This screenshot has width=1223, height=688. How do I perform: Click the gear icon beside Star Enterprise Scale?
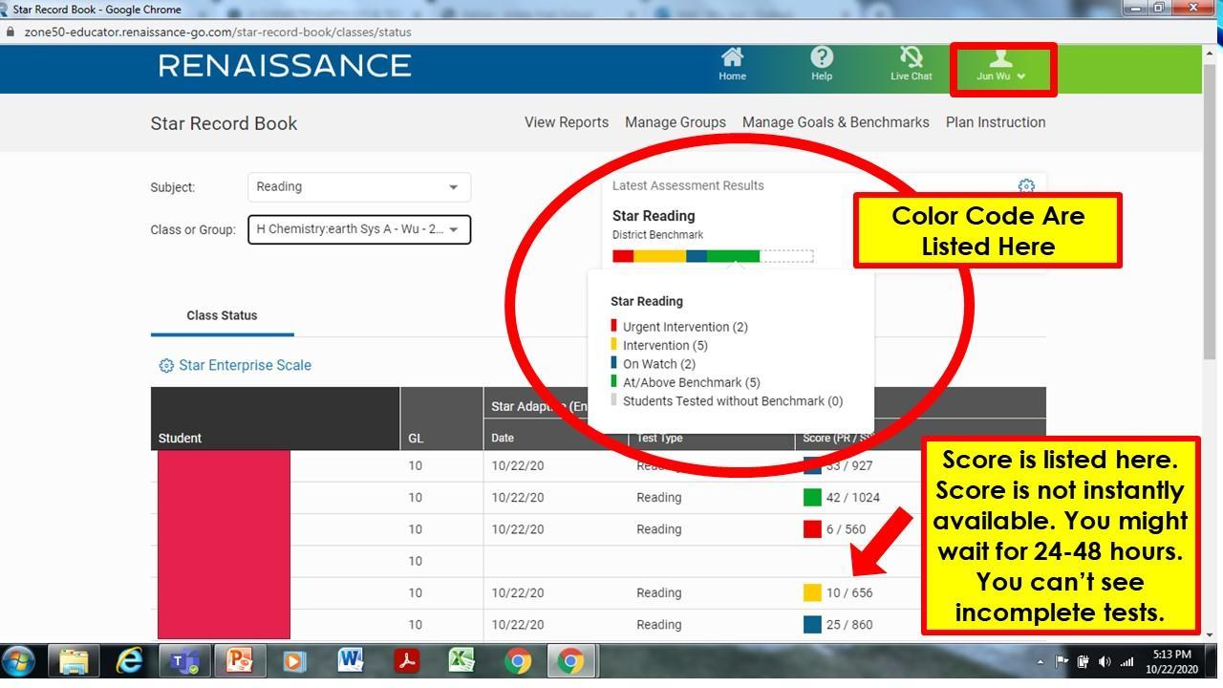coord(166,366)
